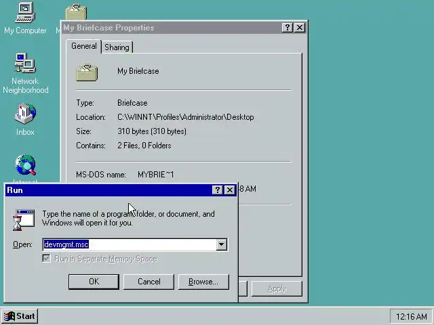The height and width of the screenshot is (325, 434).
Task: Click the MS-DOS name value MYBRIE~1
Action: pos(155,175)
